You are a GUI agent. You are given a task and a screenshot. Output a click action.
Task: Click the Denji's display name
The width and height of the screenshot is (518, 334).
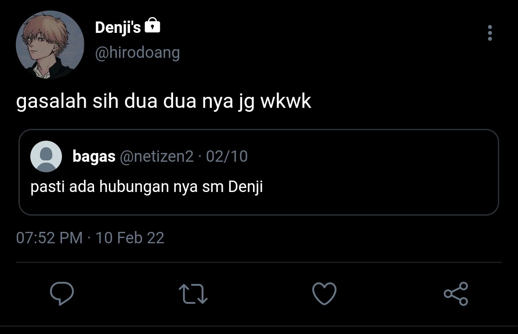point(118,27)
